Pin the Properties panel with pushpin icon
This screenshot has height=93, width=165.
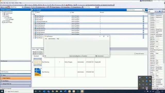pos(163,9)
